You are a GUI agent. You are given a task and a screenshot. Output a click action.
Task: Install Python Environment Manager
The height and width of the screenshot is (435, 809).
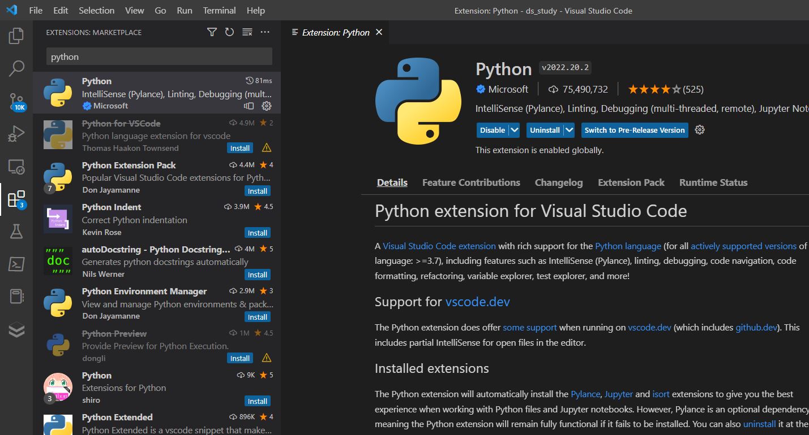click(x=258, y=317)
